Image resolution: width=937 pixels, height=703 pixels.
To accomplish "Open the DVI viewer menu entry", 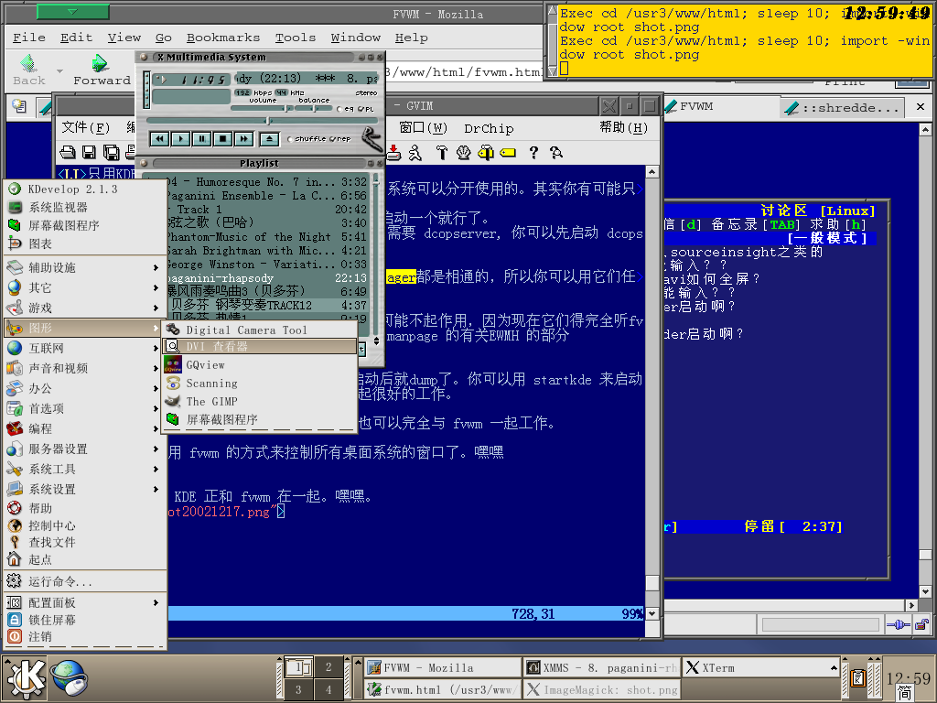I will coord(259,346).
